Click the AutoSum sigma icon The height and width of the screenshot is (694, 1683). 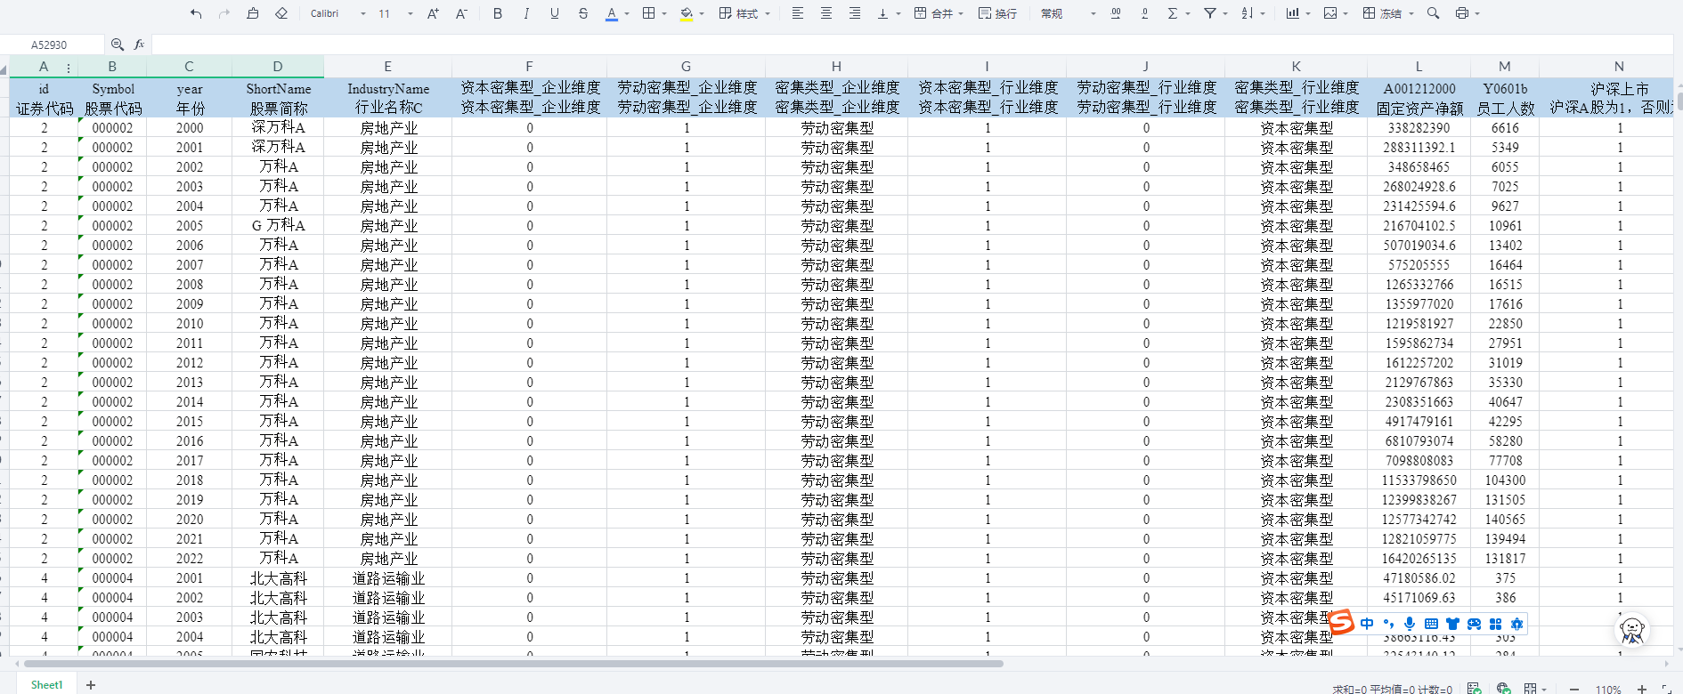point(1173,13)
